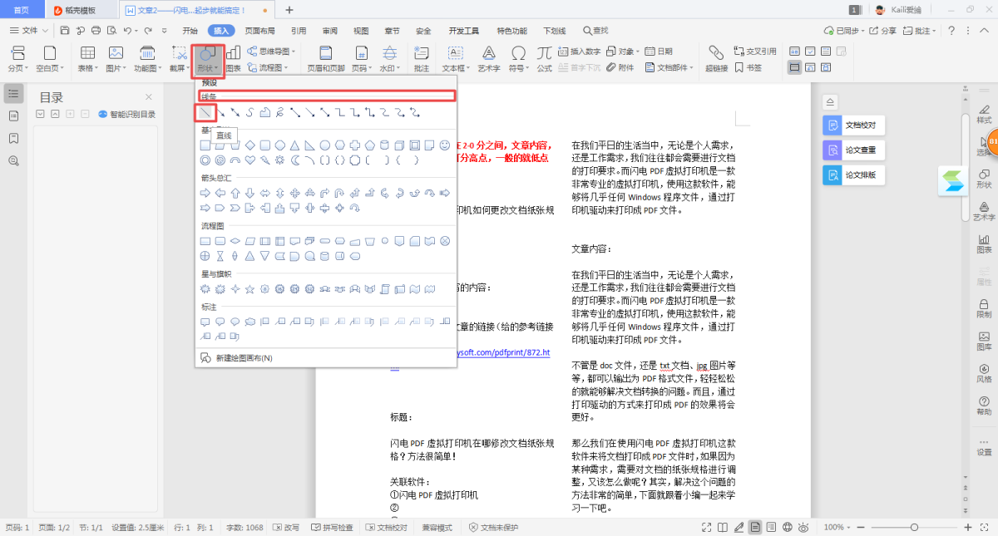Viewport: 998px width, 536px height.
Task: Open the review (审阅) ribbon tab
Action: pyautogui.click(x=329, y=31)
